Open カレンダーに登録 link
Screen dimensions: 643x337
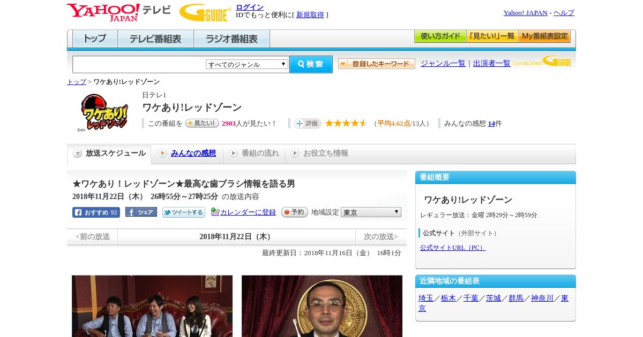[248, 212]
